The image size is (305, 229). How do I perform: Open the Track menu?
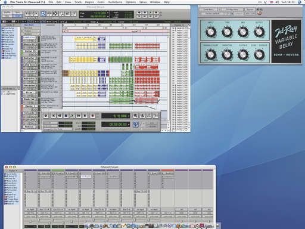(x=78, y=2)
